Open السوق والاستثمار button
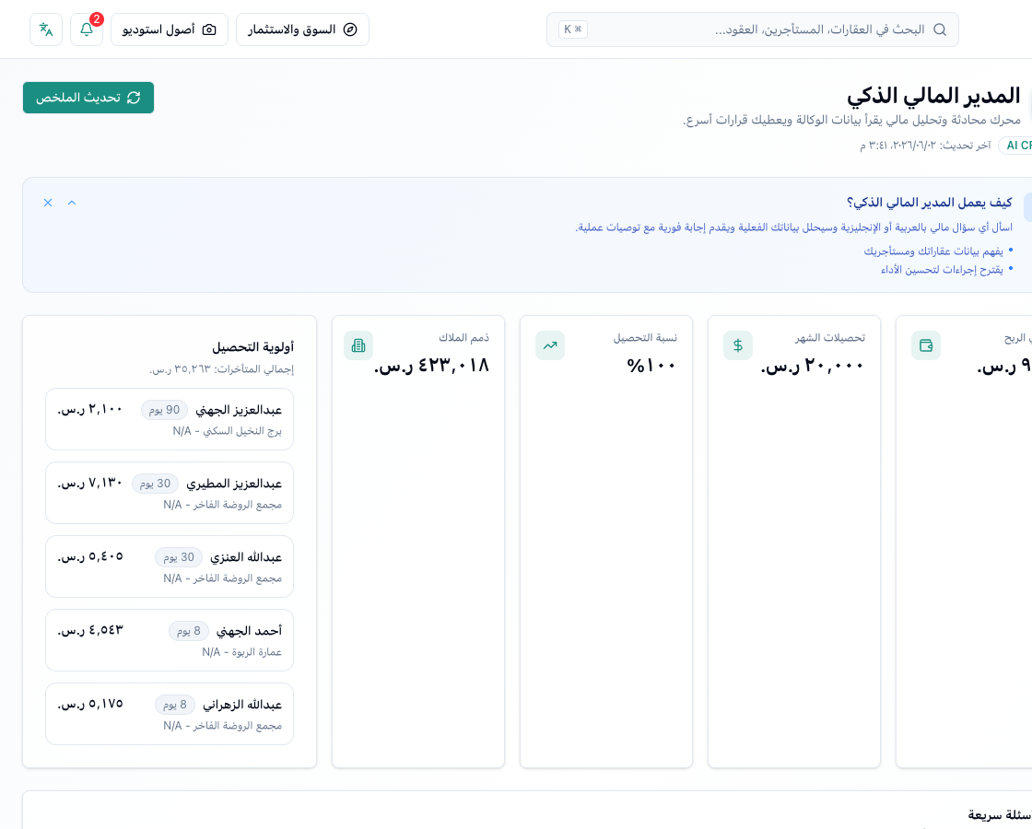Viewport: 1032px width, 829px height. click(x=303, y=29)
